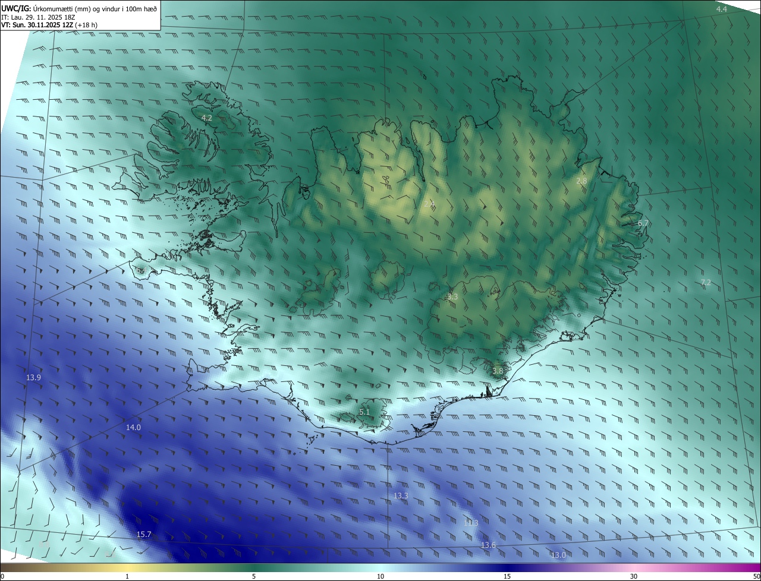Click the 5.1 value label
Viewport: 761px width, 581px height.
point(364,412)
